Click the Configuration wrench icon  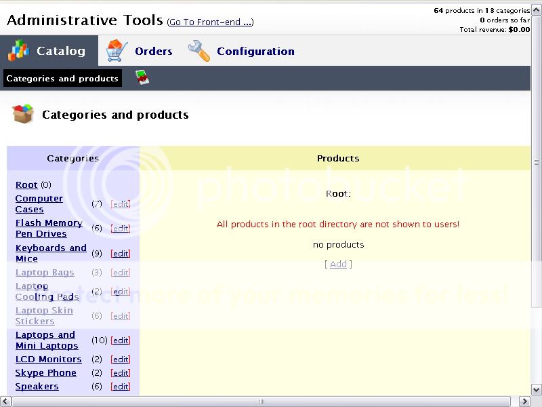pos(199,51)
